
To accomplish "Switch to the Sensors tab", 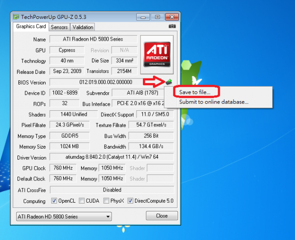I will click(x=59, y=27).
